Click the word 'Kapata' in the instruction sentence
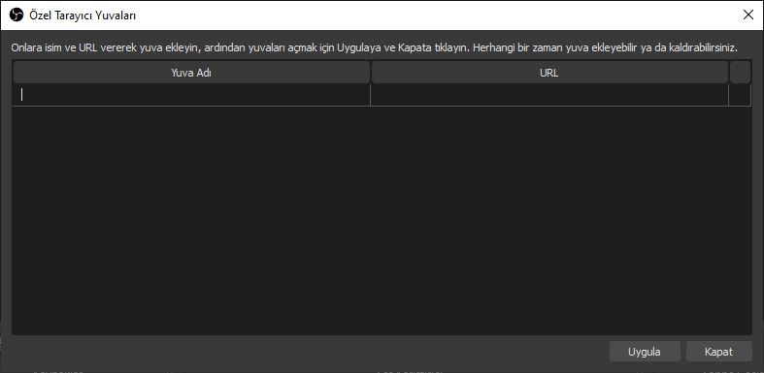 (412, 48)
